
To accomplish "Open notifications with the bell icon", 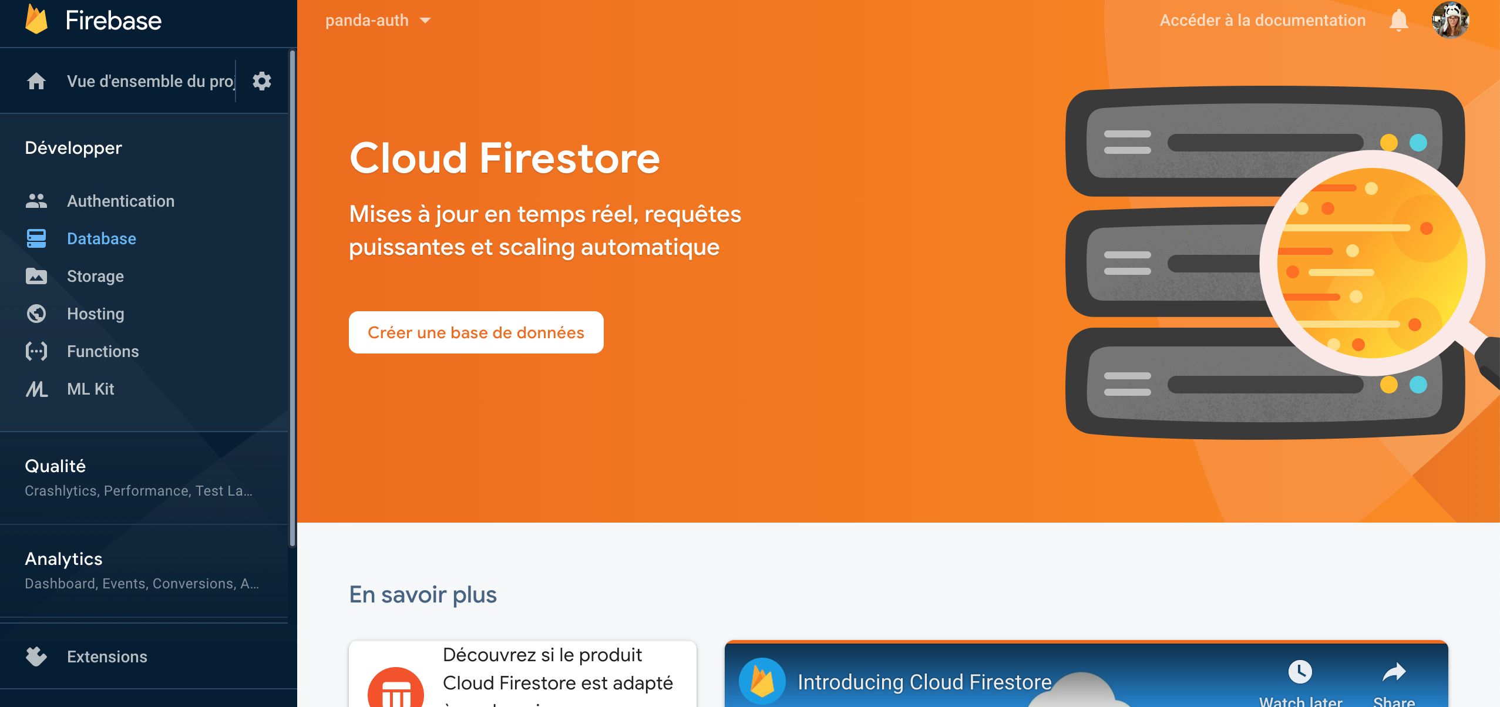I will pyautogui.click(x=1398, y=19).
